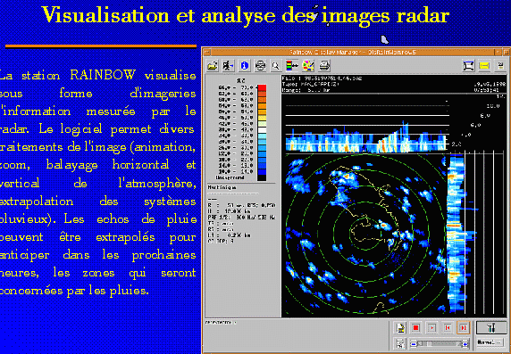The width and height of the screenshot is (511, 354).
Task: Activate the magnifier zoom tool
Action: pyautogui.click(x=276, y=66)
